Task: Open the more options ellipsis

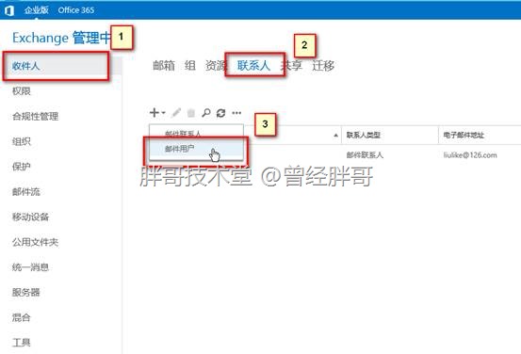Action: click(236, 113)
